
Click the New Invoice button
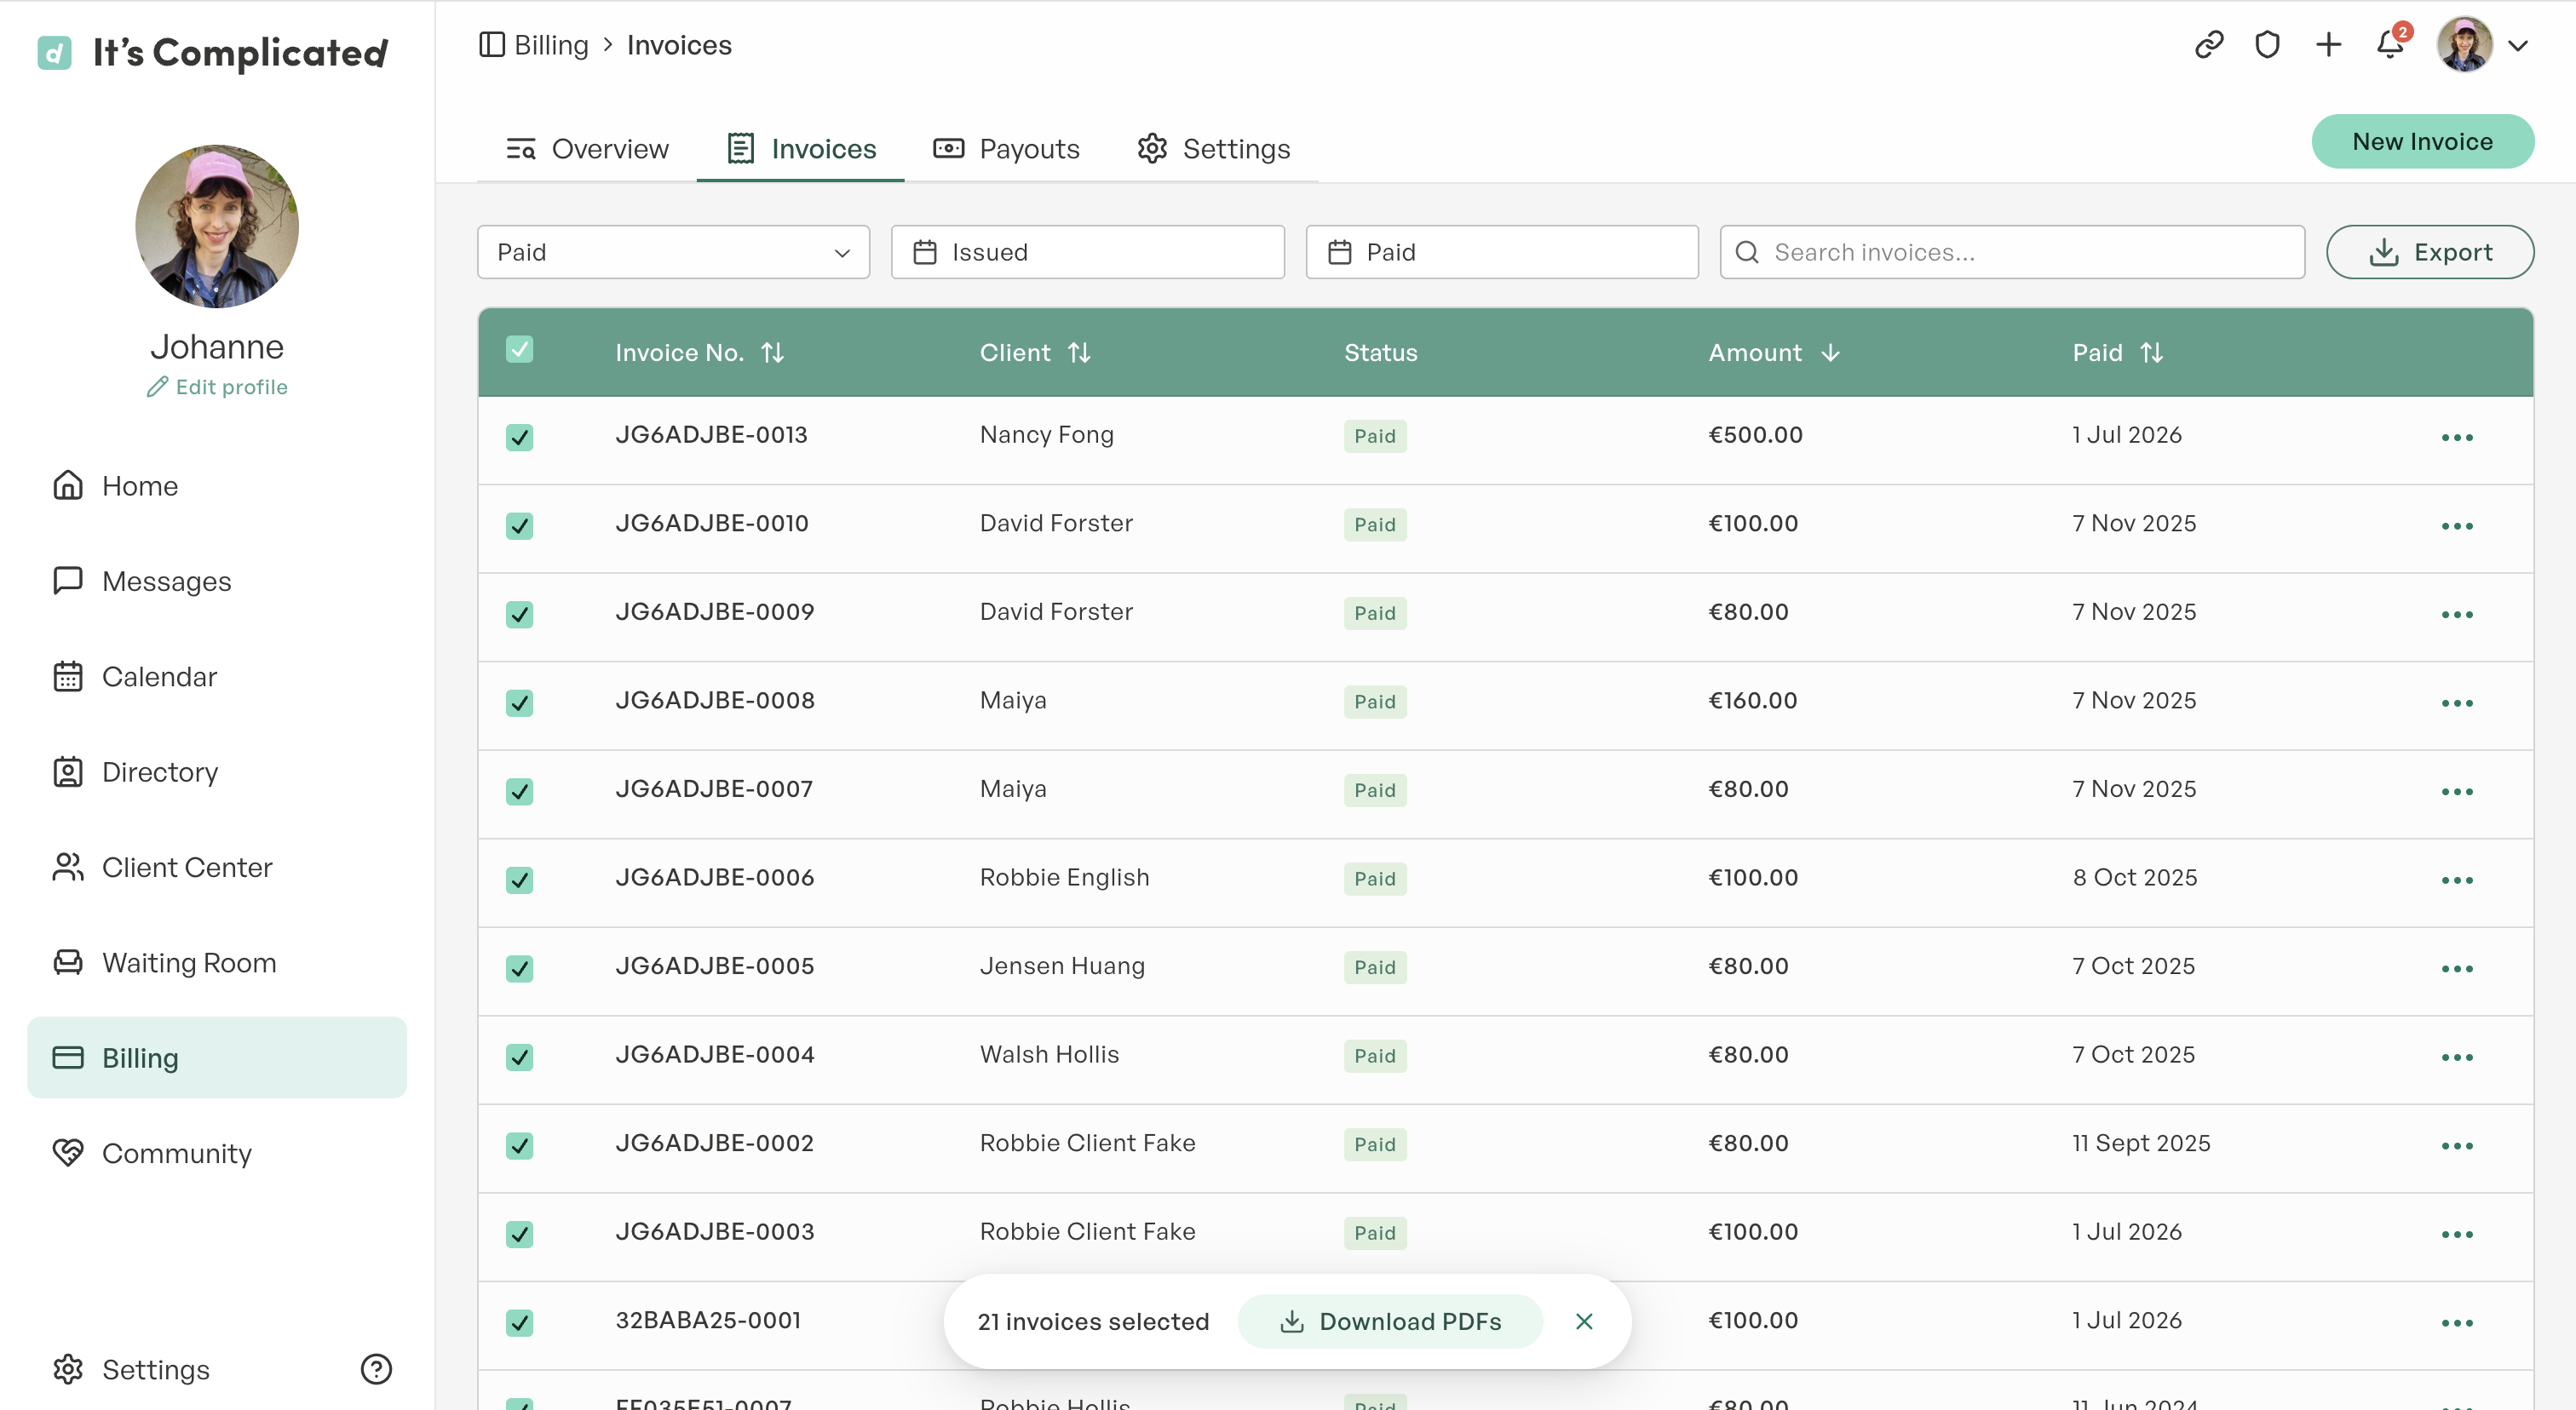2422,142
